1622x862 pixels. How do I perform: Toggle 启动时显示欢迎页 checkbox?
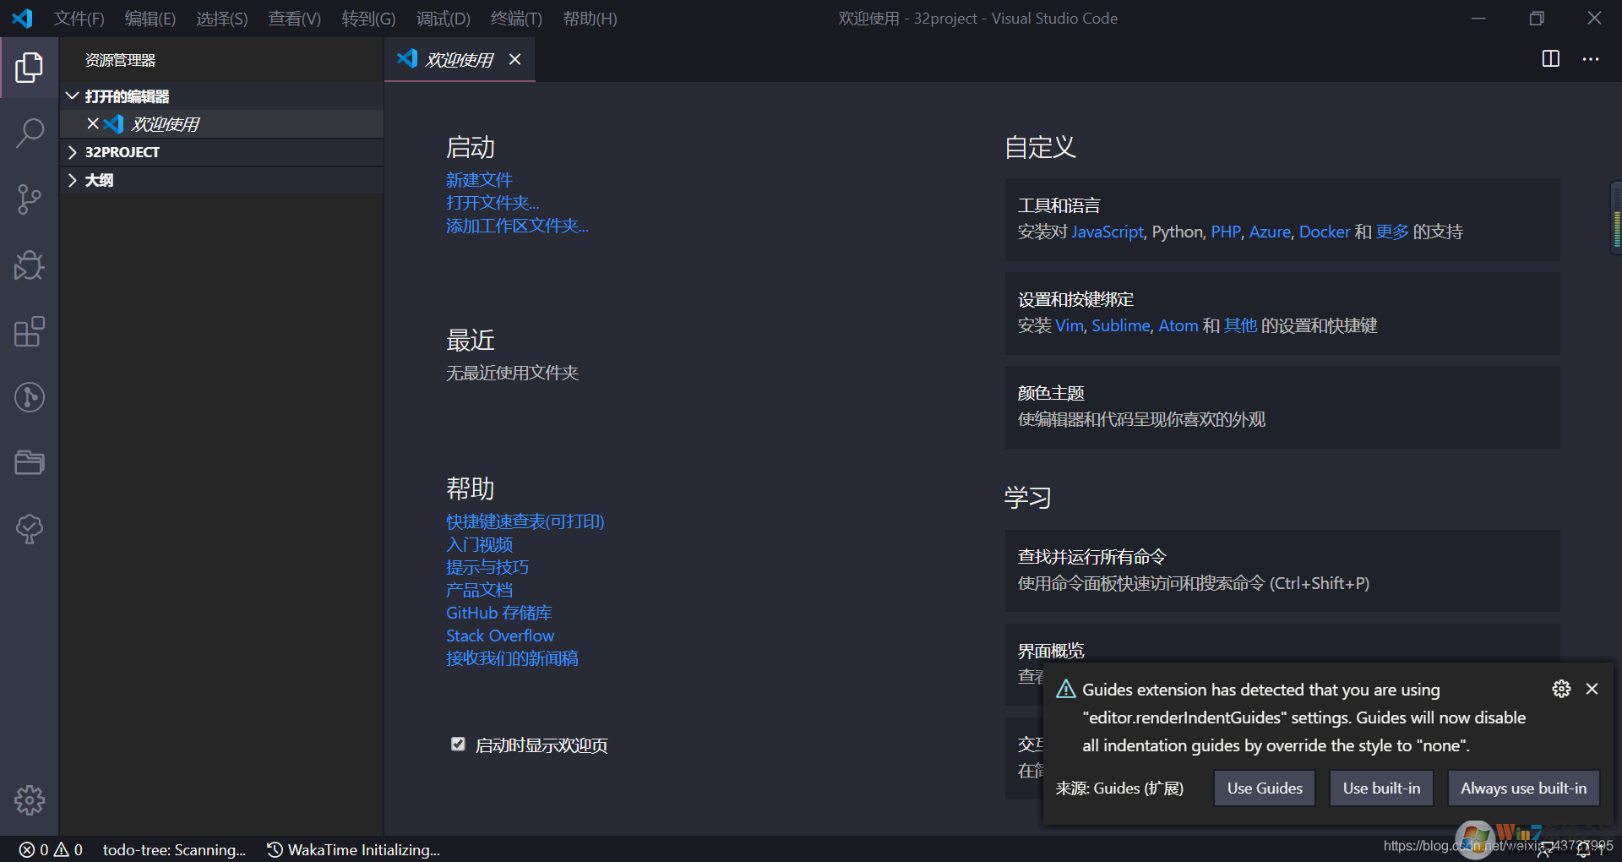click(x=458, y=744)
